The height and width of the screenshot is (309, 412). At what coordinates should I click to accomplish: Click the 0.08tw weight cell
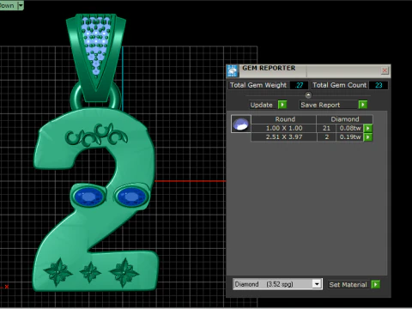click(x=350, y=128)
